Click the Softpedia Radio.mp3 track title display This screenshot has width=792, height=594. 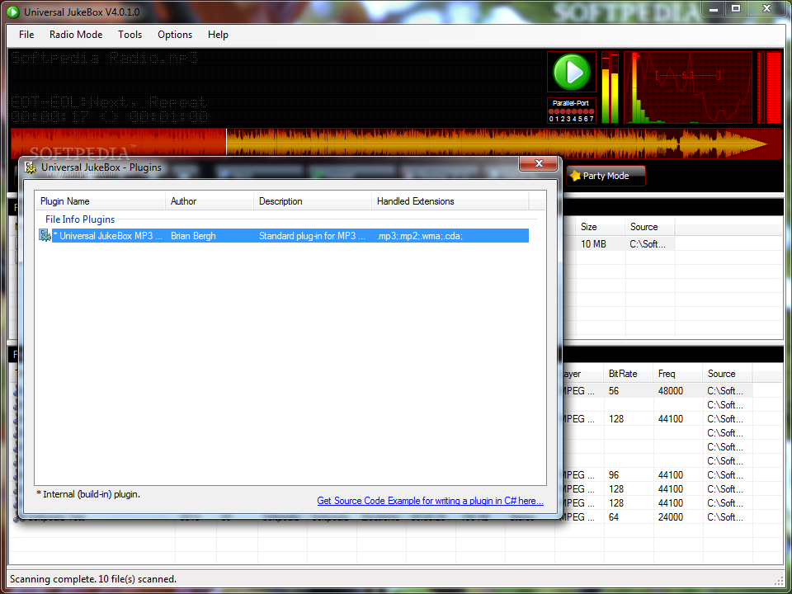click(104, 58)
